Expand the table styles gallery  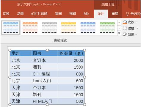coord(119,33)
